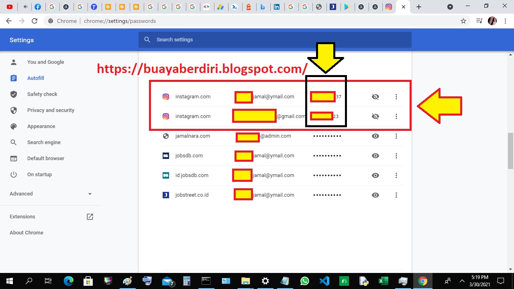Open Search engine settings

click(44, 142)
